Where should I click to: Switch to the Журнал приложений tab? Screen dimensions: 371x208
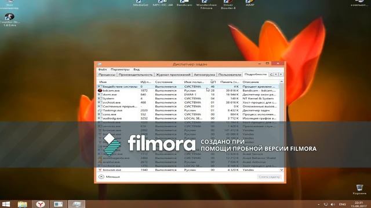(x=173, y=75)
